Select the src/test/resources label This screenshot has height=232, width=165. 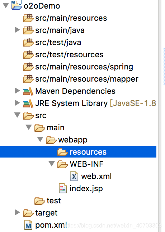point(69,55)
